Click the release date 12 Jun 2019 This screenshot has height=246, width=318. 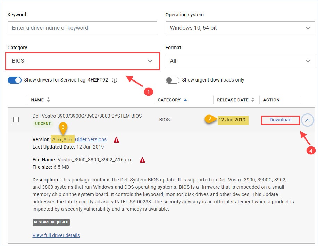232,120
